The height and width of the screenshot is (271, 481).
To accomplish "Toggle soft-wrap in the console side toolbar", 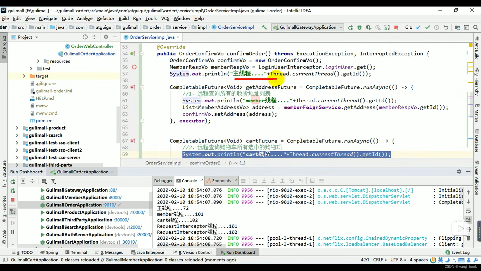I will (468, 211).
